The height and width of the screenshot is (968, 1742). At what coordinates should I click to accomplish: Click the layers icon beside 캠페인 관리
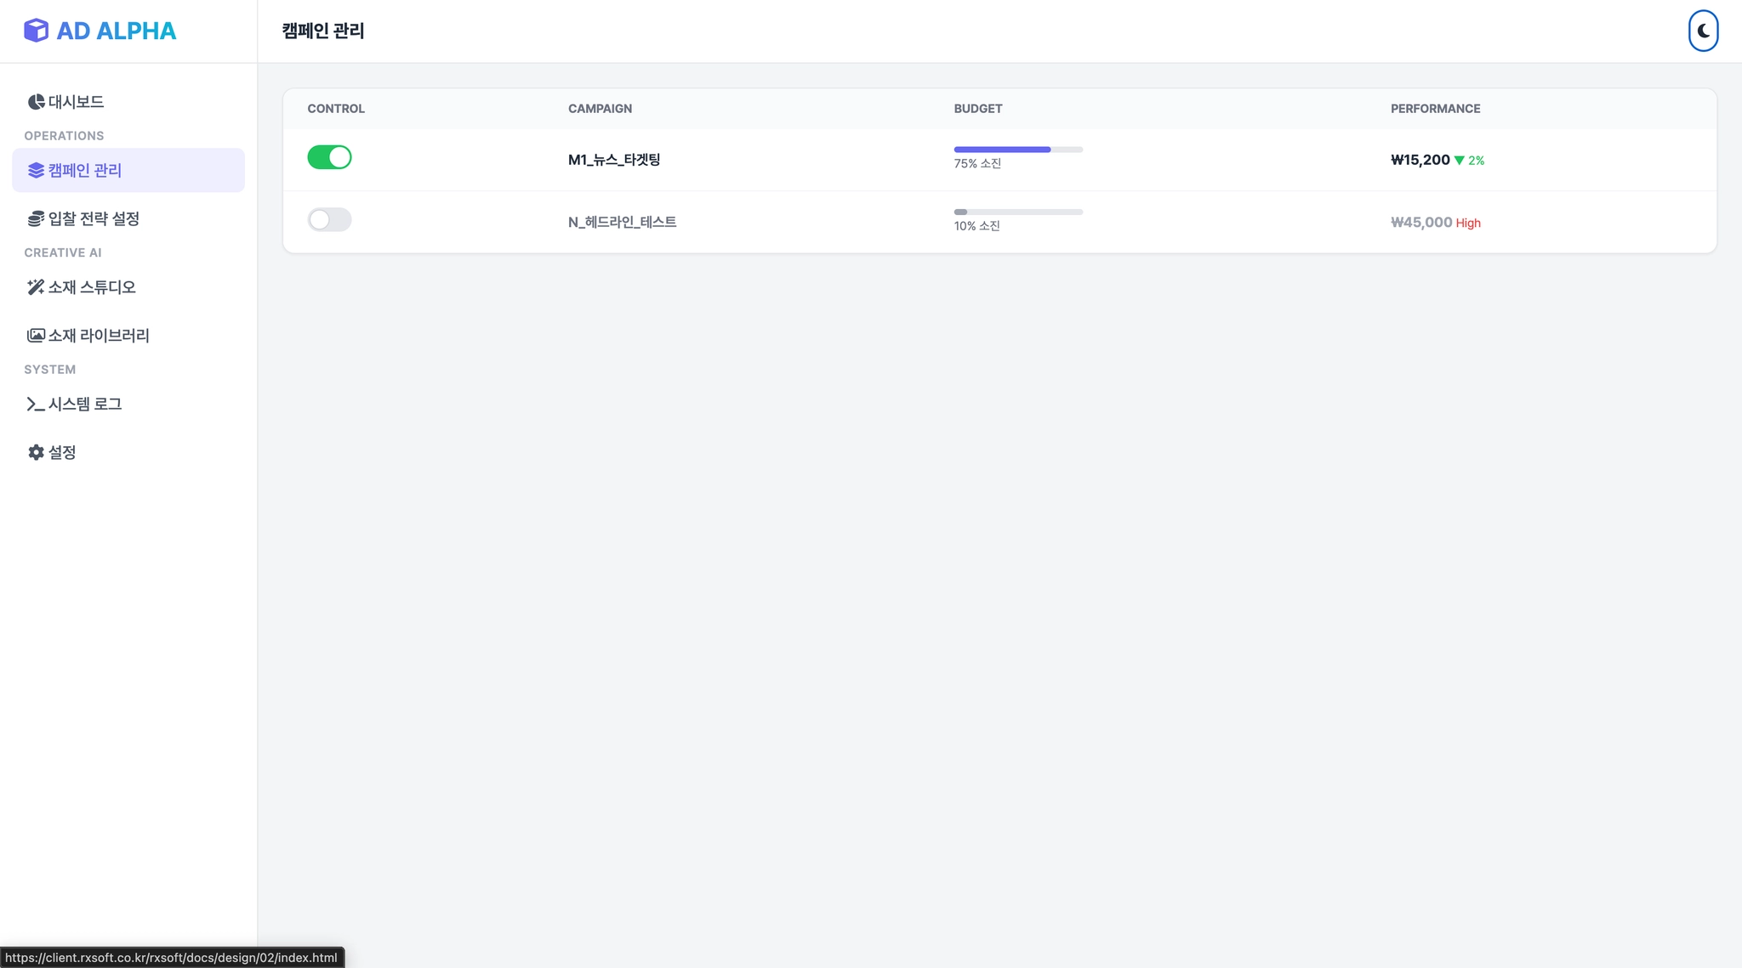click(36, 171)
